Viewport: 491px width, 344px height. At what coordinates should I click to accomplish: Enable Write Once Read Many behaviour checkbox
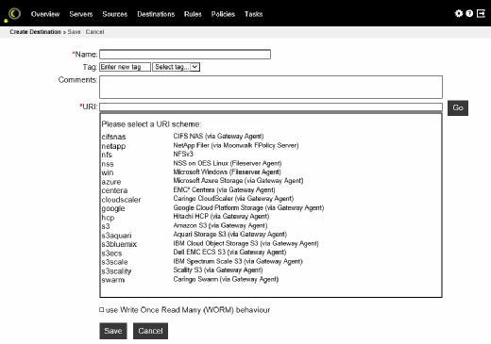tap(102, 310)
